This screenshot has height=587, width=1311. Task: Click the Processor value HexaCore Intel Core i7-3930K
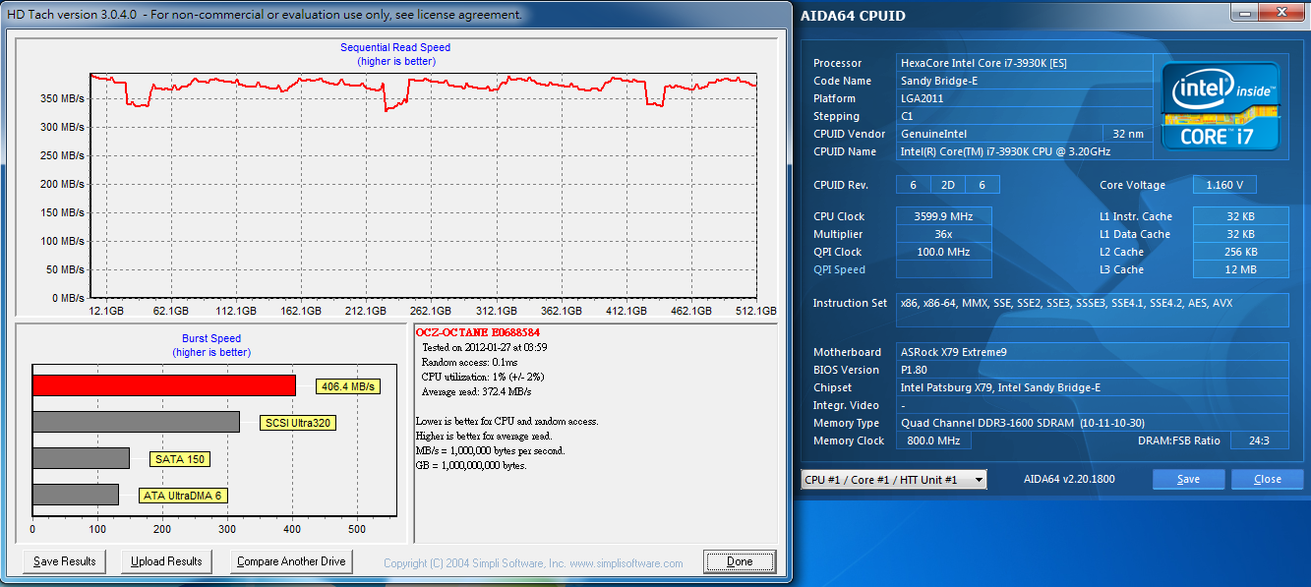tap(1024, 63)
